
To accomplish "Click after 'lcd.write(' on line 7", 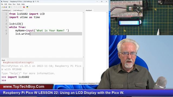I will point(31,34).
